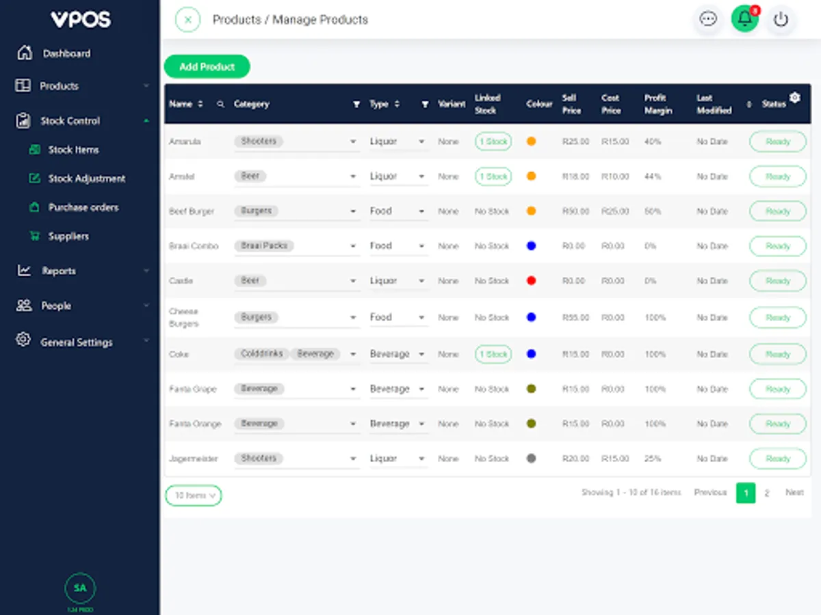Click red colour dot for Castle

tap(531, 281)
